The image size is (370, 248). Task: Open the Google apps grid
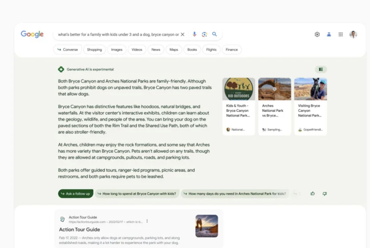tap(340, 34)
